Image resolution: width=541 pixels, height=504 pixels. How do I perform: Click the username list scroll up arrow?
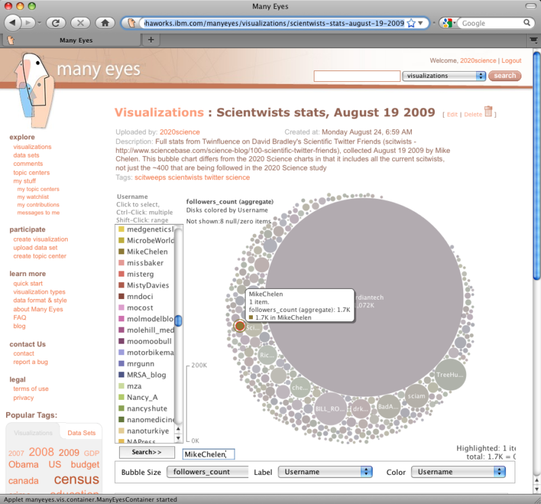pos(178,429)
